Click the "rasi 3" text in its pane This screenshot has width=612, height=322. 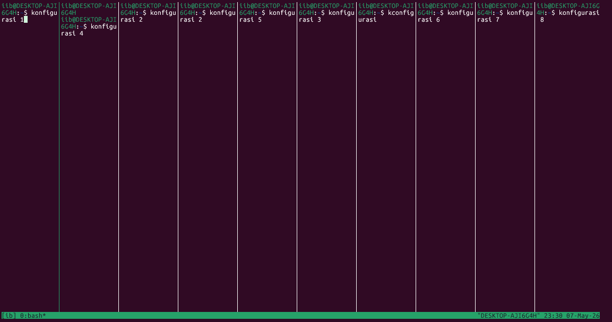tap(310, 20)
